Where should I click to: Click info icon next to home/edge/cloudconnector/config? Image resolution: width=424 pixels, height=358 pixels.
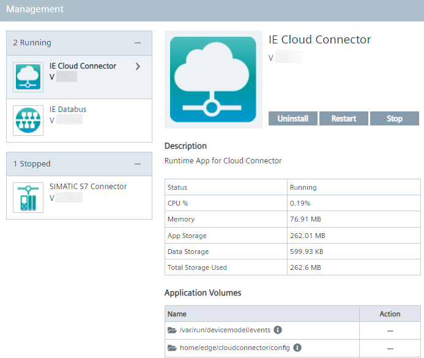click(297, 348)
